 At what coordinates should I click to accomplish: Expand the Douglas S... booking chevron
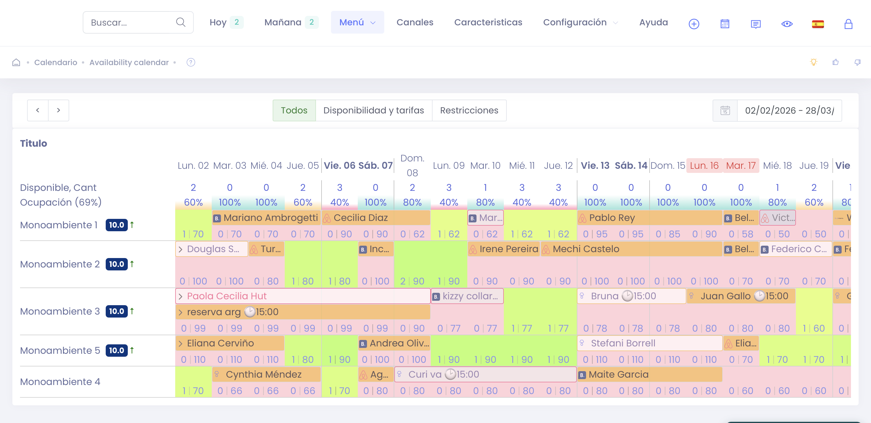pos(181,249)
